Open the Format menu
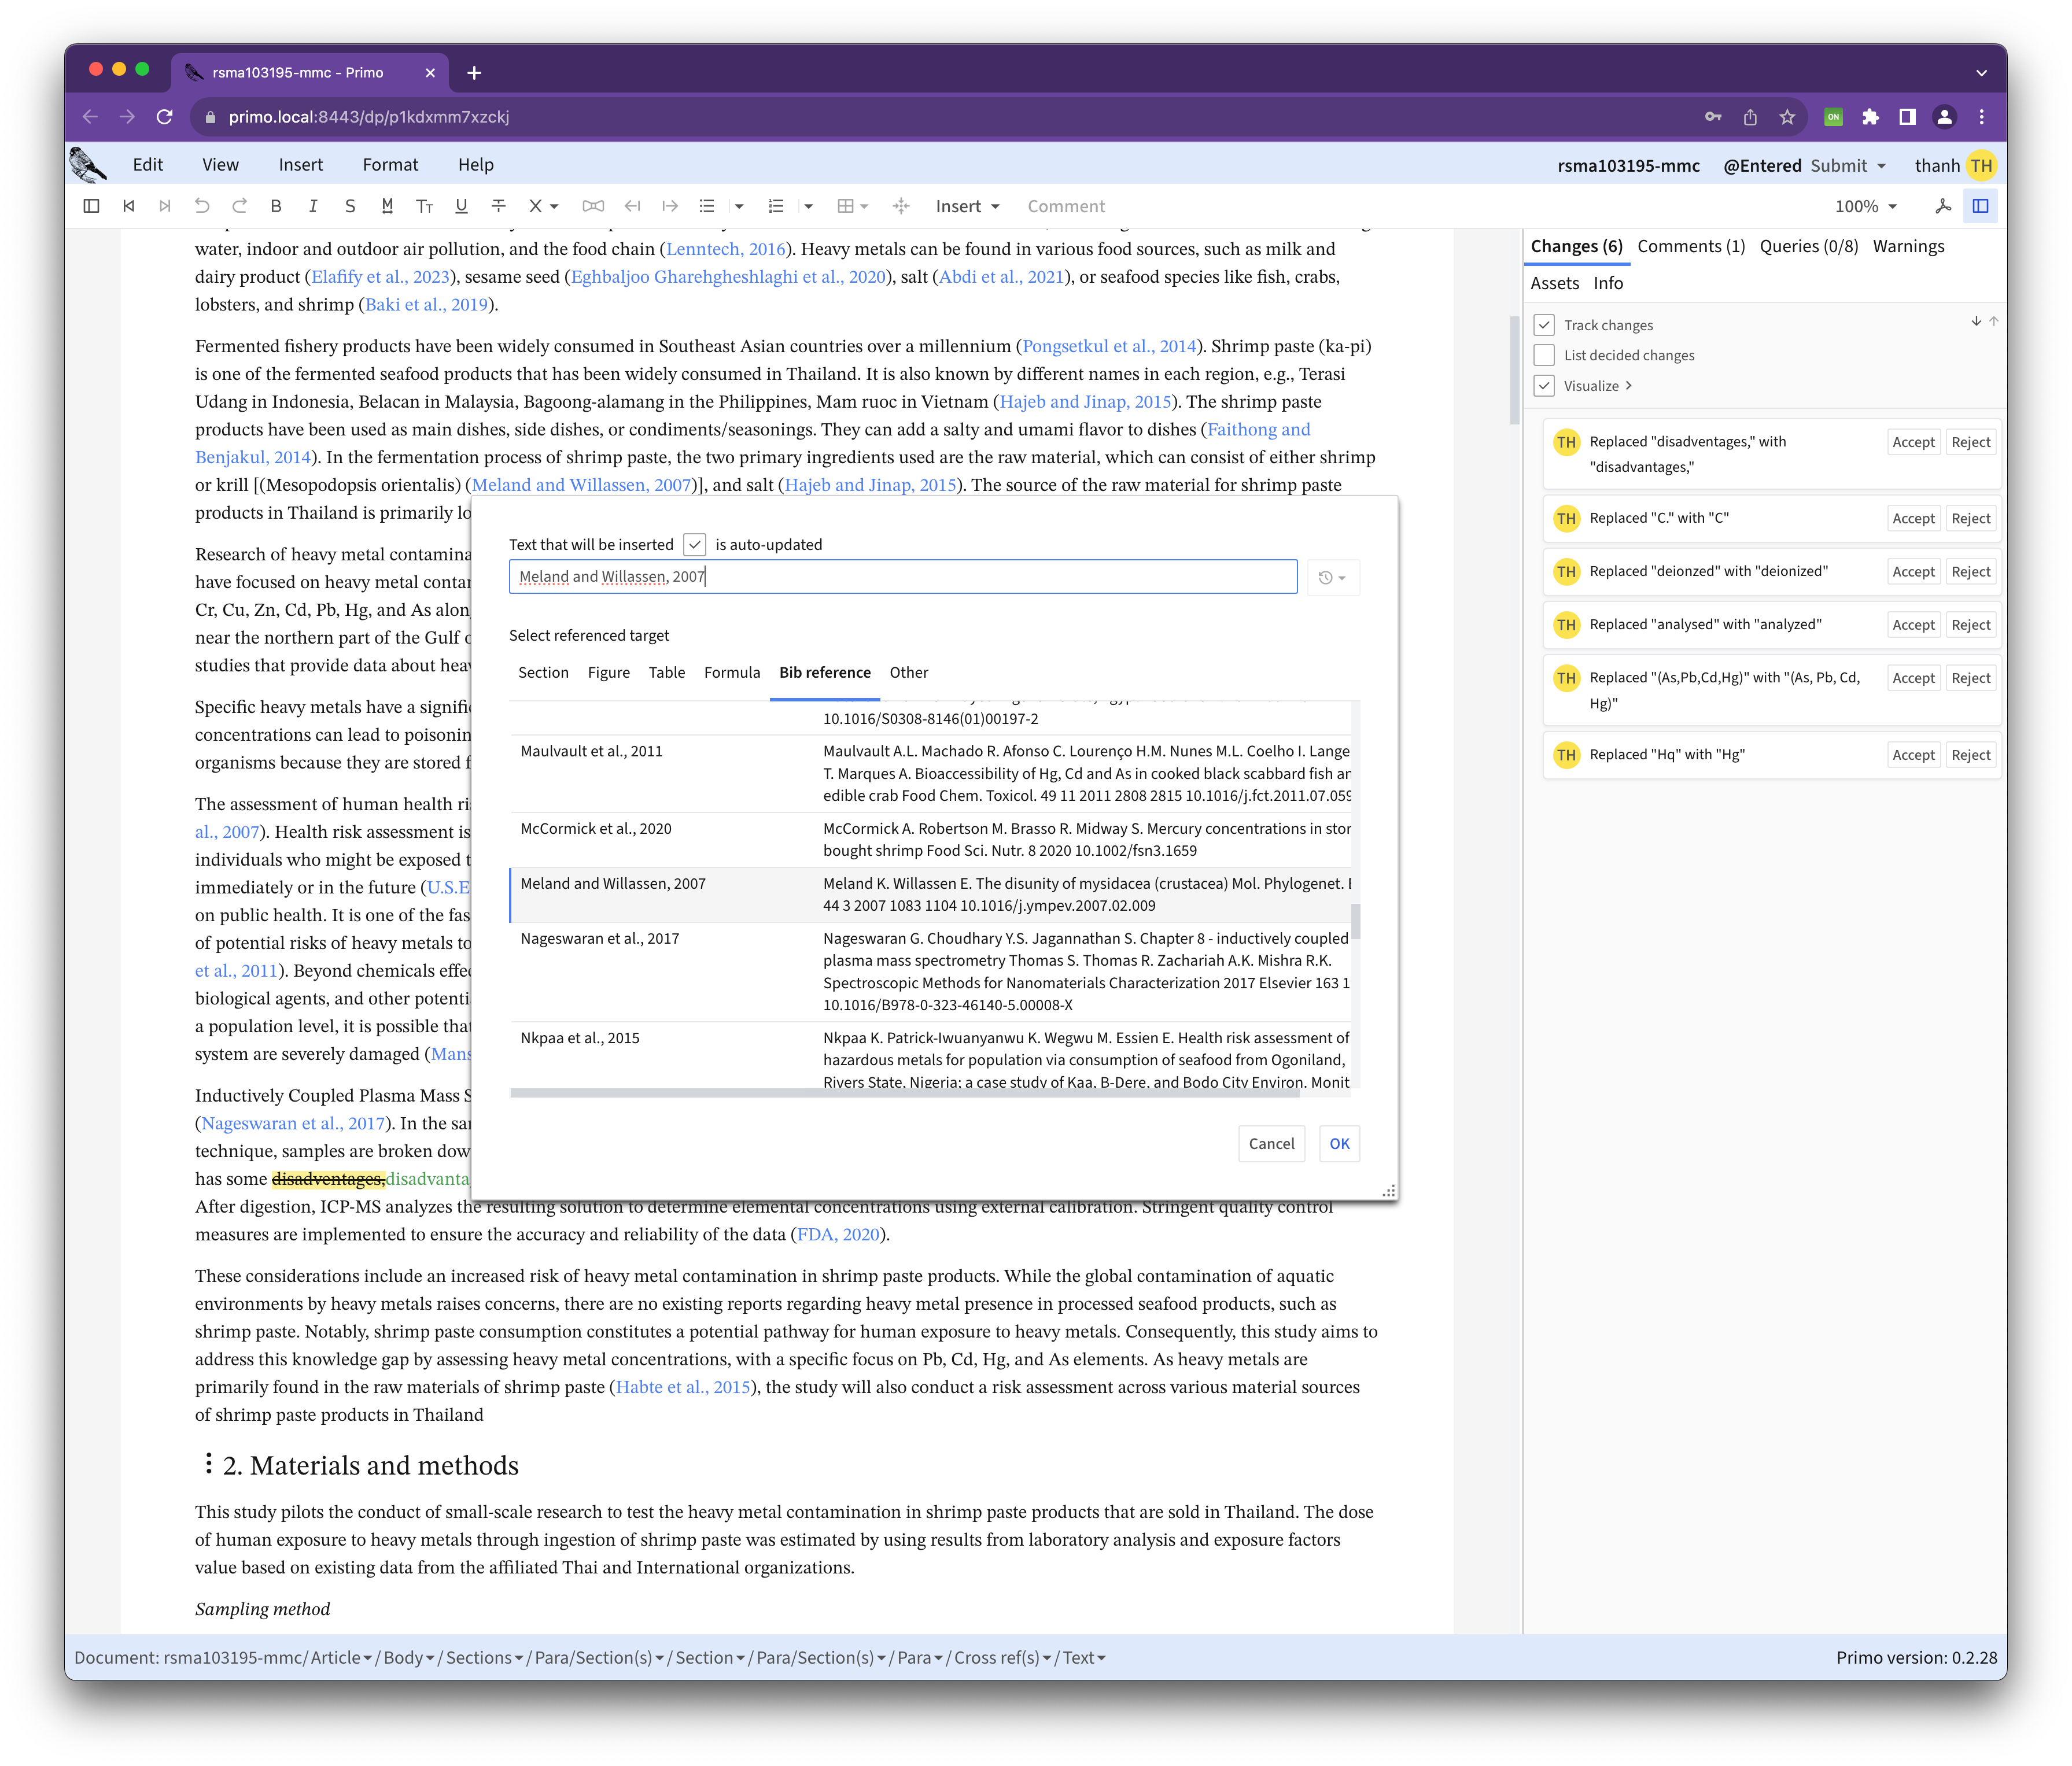The image size is (2072, 1766). [x=390, y=165]
